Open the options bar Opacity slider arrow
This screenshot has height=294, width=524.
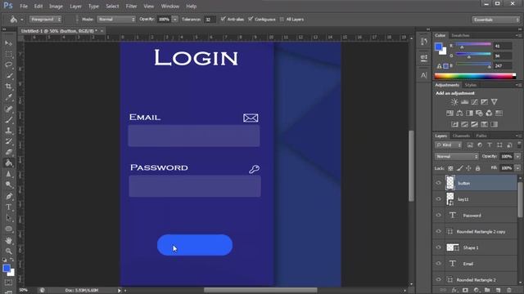click(174, 20)
